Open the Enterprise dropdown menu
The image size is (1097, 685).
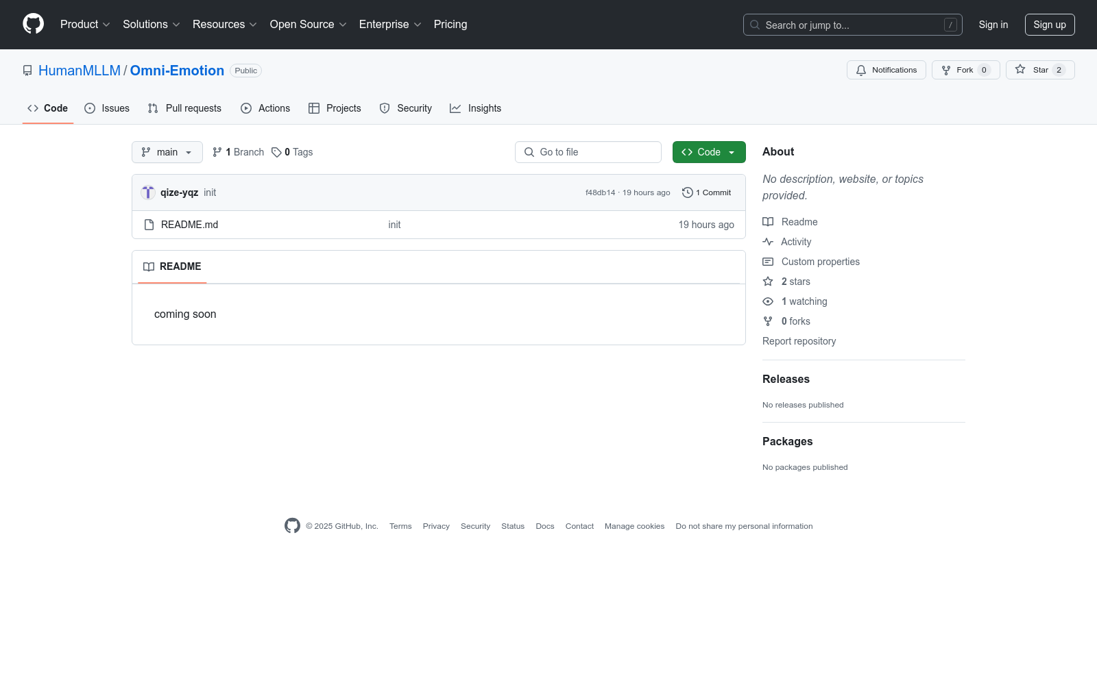coord(390,25)
